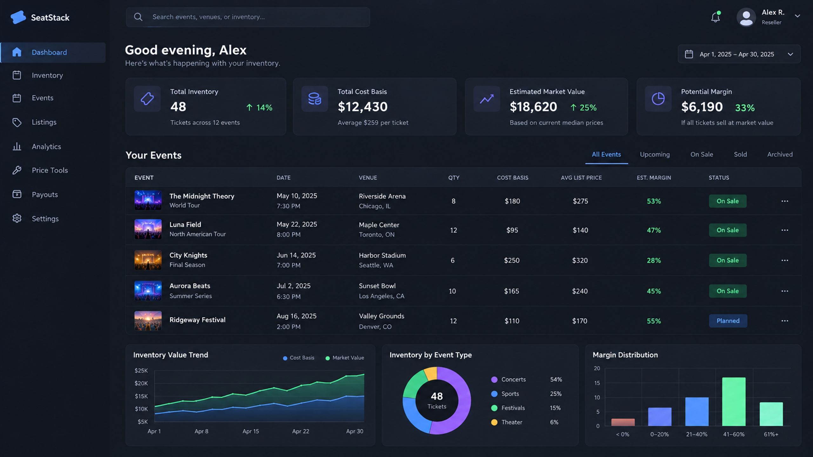Image resolution: width=813 pixels, height=457 pixels.
Task: Open the Apr 1 – Apr 30 date range dropdown
Action: coord(739,54)
